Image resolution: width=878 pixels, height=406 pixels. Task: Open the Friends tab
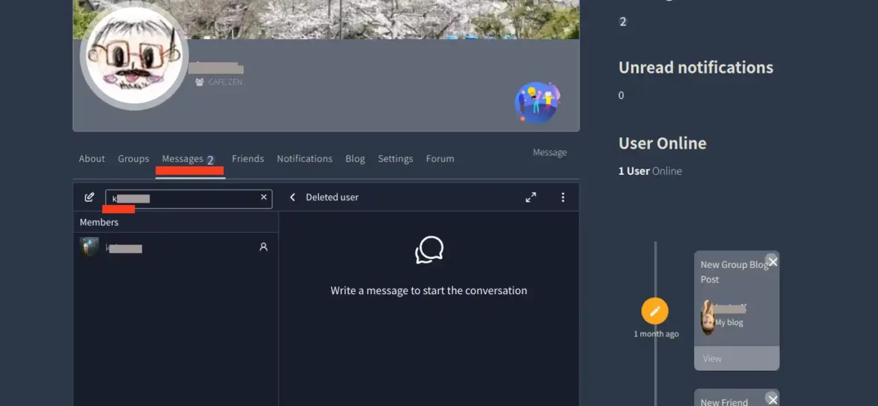(x=248, y=158)
